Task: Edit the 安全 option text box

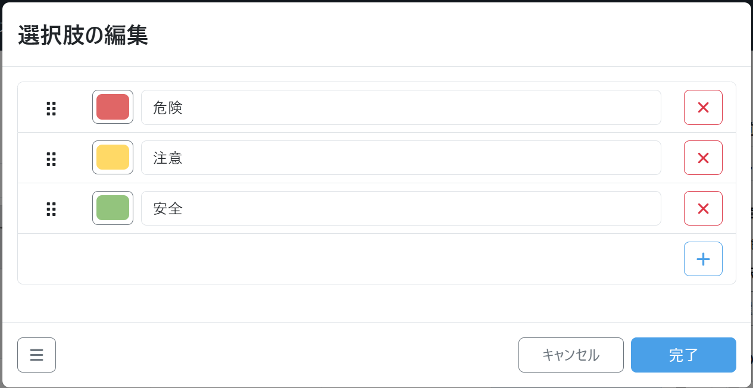Action: click(x=401, y=209)
